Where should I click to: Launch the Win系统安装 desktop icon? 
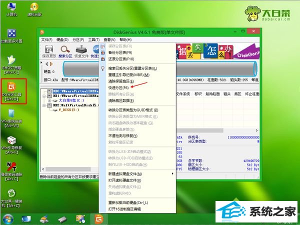pos(12,116)
